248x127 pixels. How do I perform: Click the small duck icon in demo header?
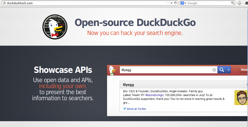point(112,70)
